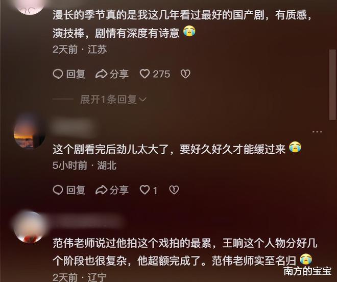This screenshot has height=282, width=337.
Task: Share the Hubei comment via arrow icon
Action: point(102,190)
